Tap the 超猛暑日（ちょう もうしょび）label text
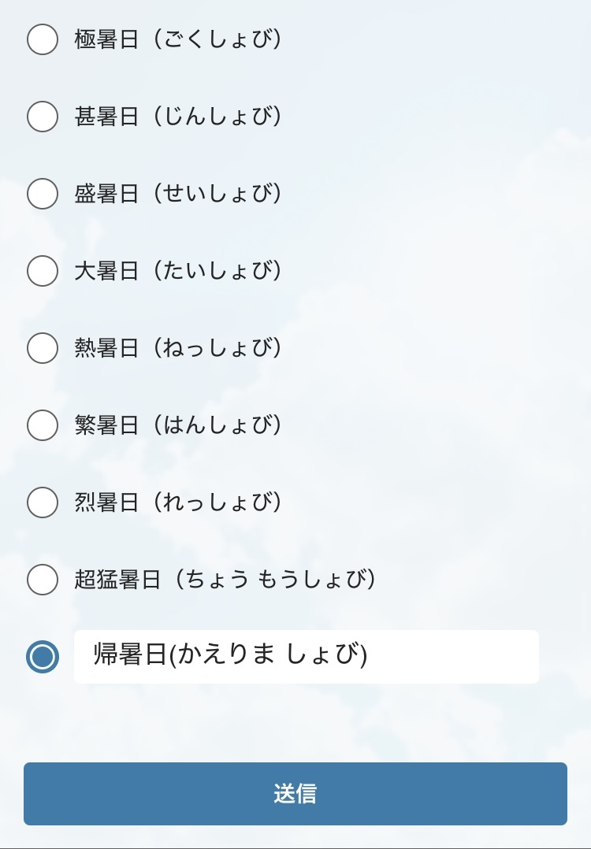Screen dimensions: 591x849 [x=225, y=580]
